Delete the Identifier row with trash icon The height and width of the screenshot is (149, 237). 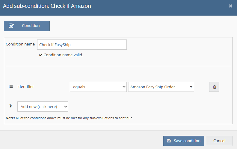214,87
